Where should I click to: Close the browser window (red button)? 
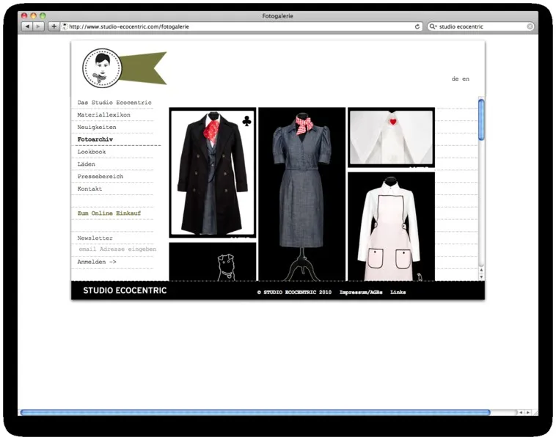(x=24, y=15)
